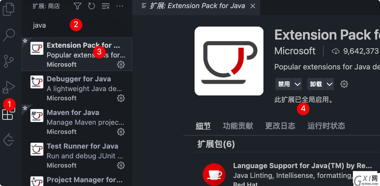This screenshot has width=380, height=186.
Task: Open the Search view in activity bar
Action: tap(9, 35)
